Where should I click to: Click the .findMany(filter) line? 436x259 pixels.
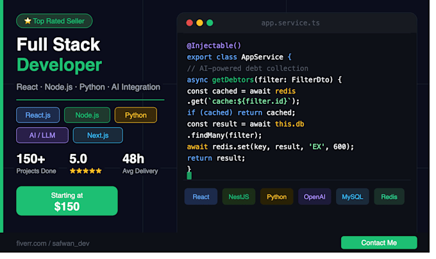tap(224, 135)
